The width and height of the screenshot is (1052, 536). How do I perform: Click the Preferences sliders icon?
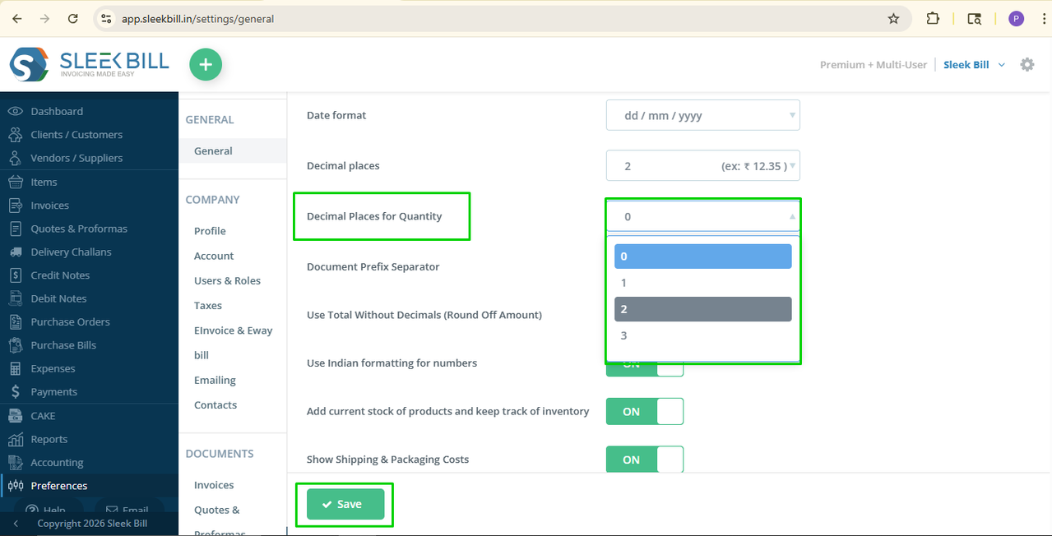point(15,486)
